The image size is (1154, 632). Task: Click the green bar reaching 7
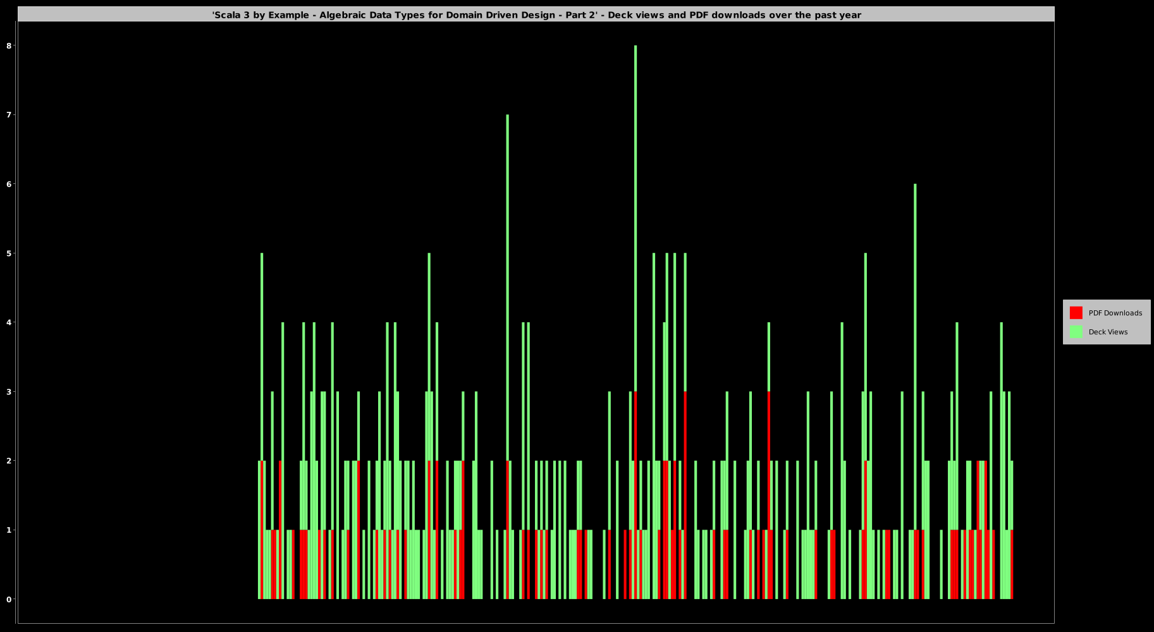507,288
